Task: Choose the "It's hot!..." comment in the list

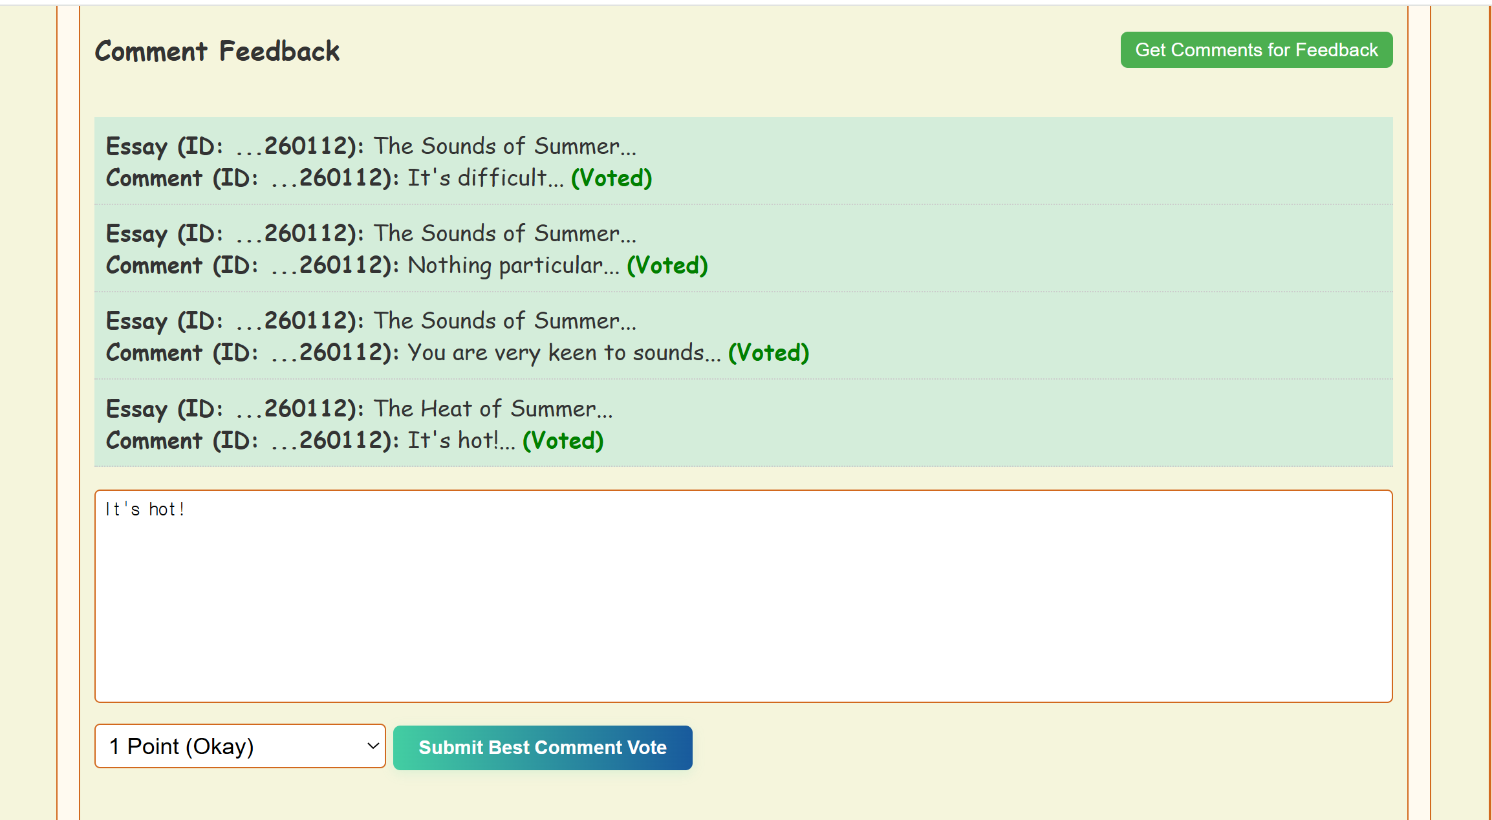Action: click(461, 440)
